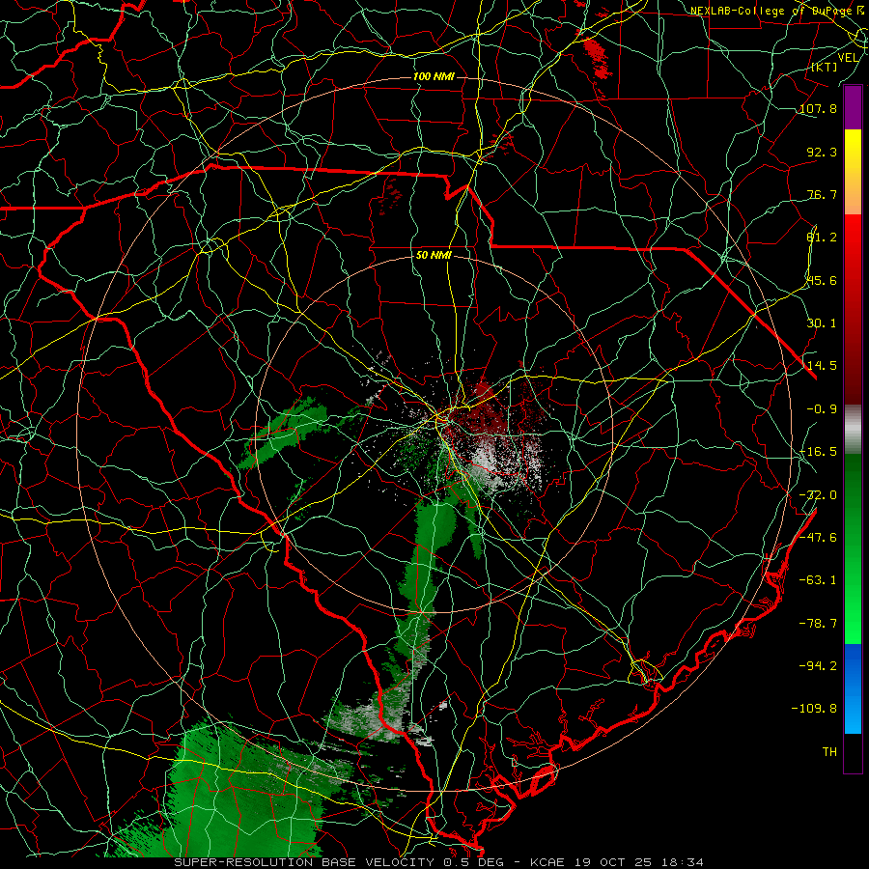
Task: Select the 14.5 legend value
Action: click(x=822, y=366)
